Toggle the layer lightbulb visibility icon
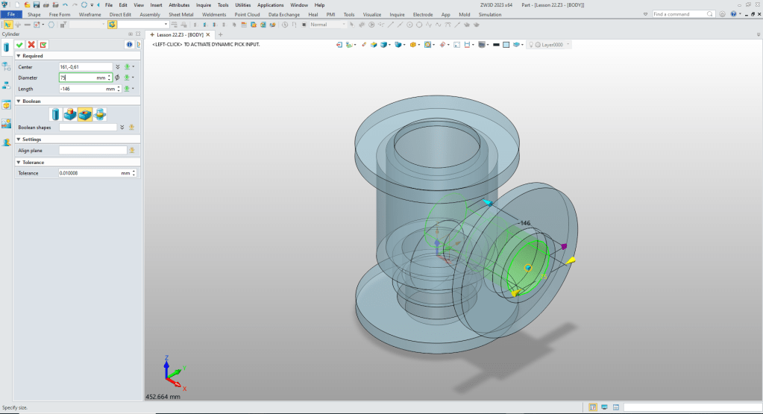 (x=531, y=45)
